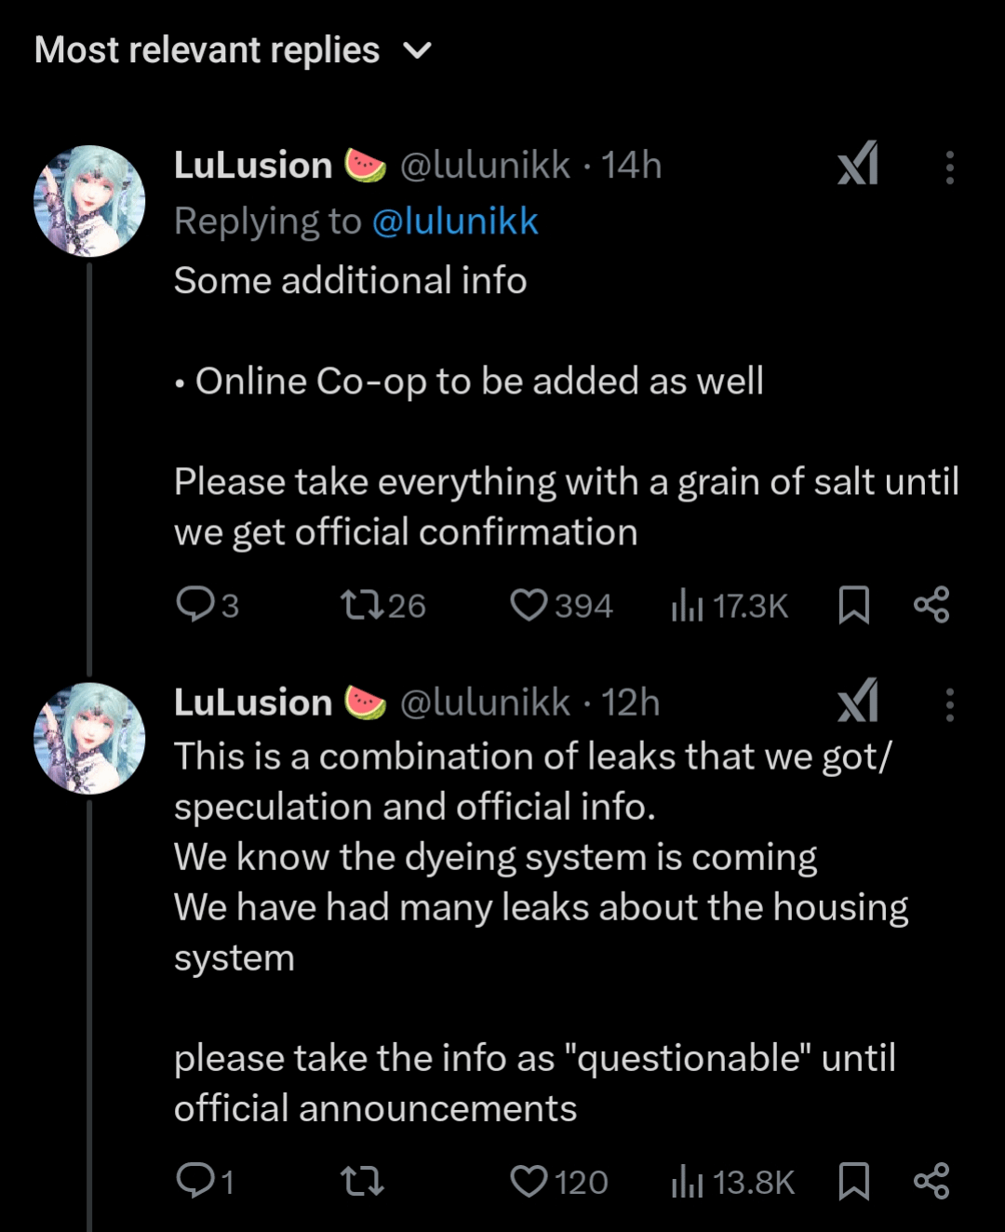
Task: Repost the 'combination of leaks' tweet
Action: point(362,1182)
